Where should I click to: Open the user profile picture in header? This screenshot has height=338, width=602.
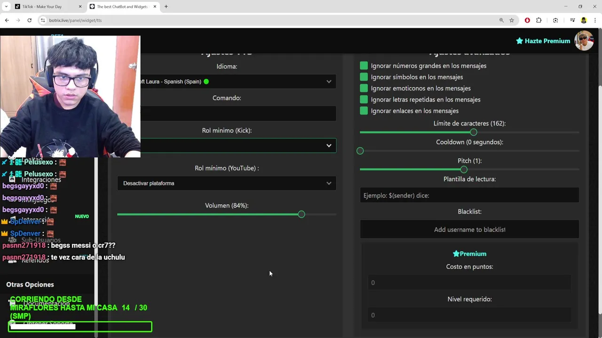[x=584, y=41]
